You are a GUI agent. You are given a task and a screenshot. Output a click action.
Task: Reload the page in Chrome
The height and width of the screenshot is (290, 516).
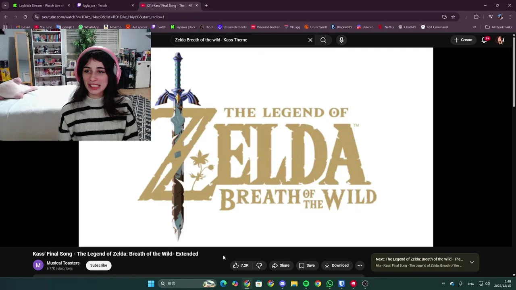[25, 17]
